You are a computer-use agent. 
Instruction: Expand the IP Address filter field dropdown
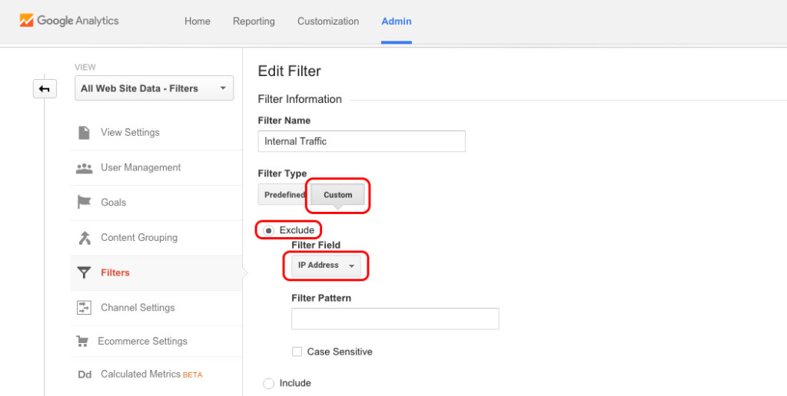(x=326, y=266)
